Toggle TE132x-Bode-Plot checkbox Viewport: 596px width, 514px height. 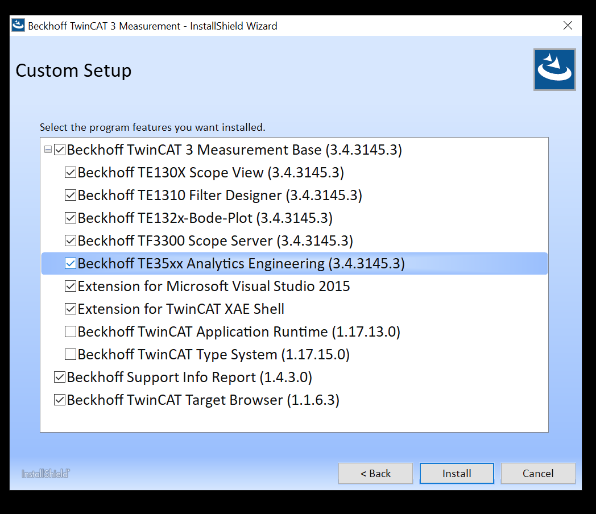[x=71, y=218]
